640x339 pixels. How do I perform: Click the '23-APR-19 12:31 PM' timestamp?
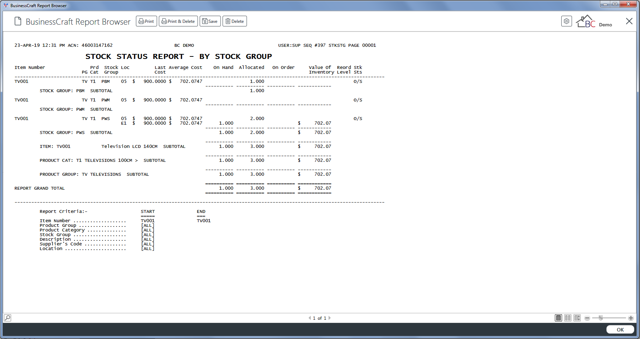40,45
